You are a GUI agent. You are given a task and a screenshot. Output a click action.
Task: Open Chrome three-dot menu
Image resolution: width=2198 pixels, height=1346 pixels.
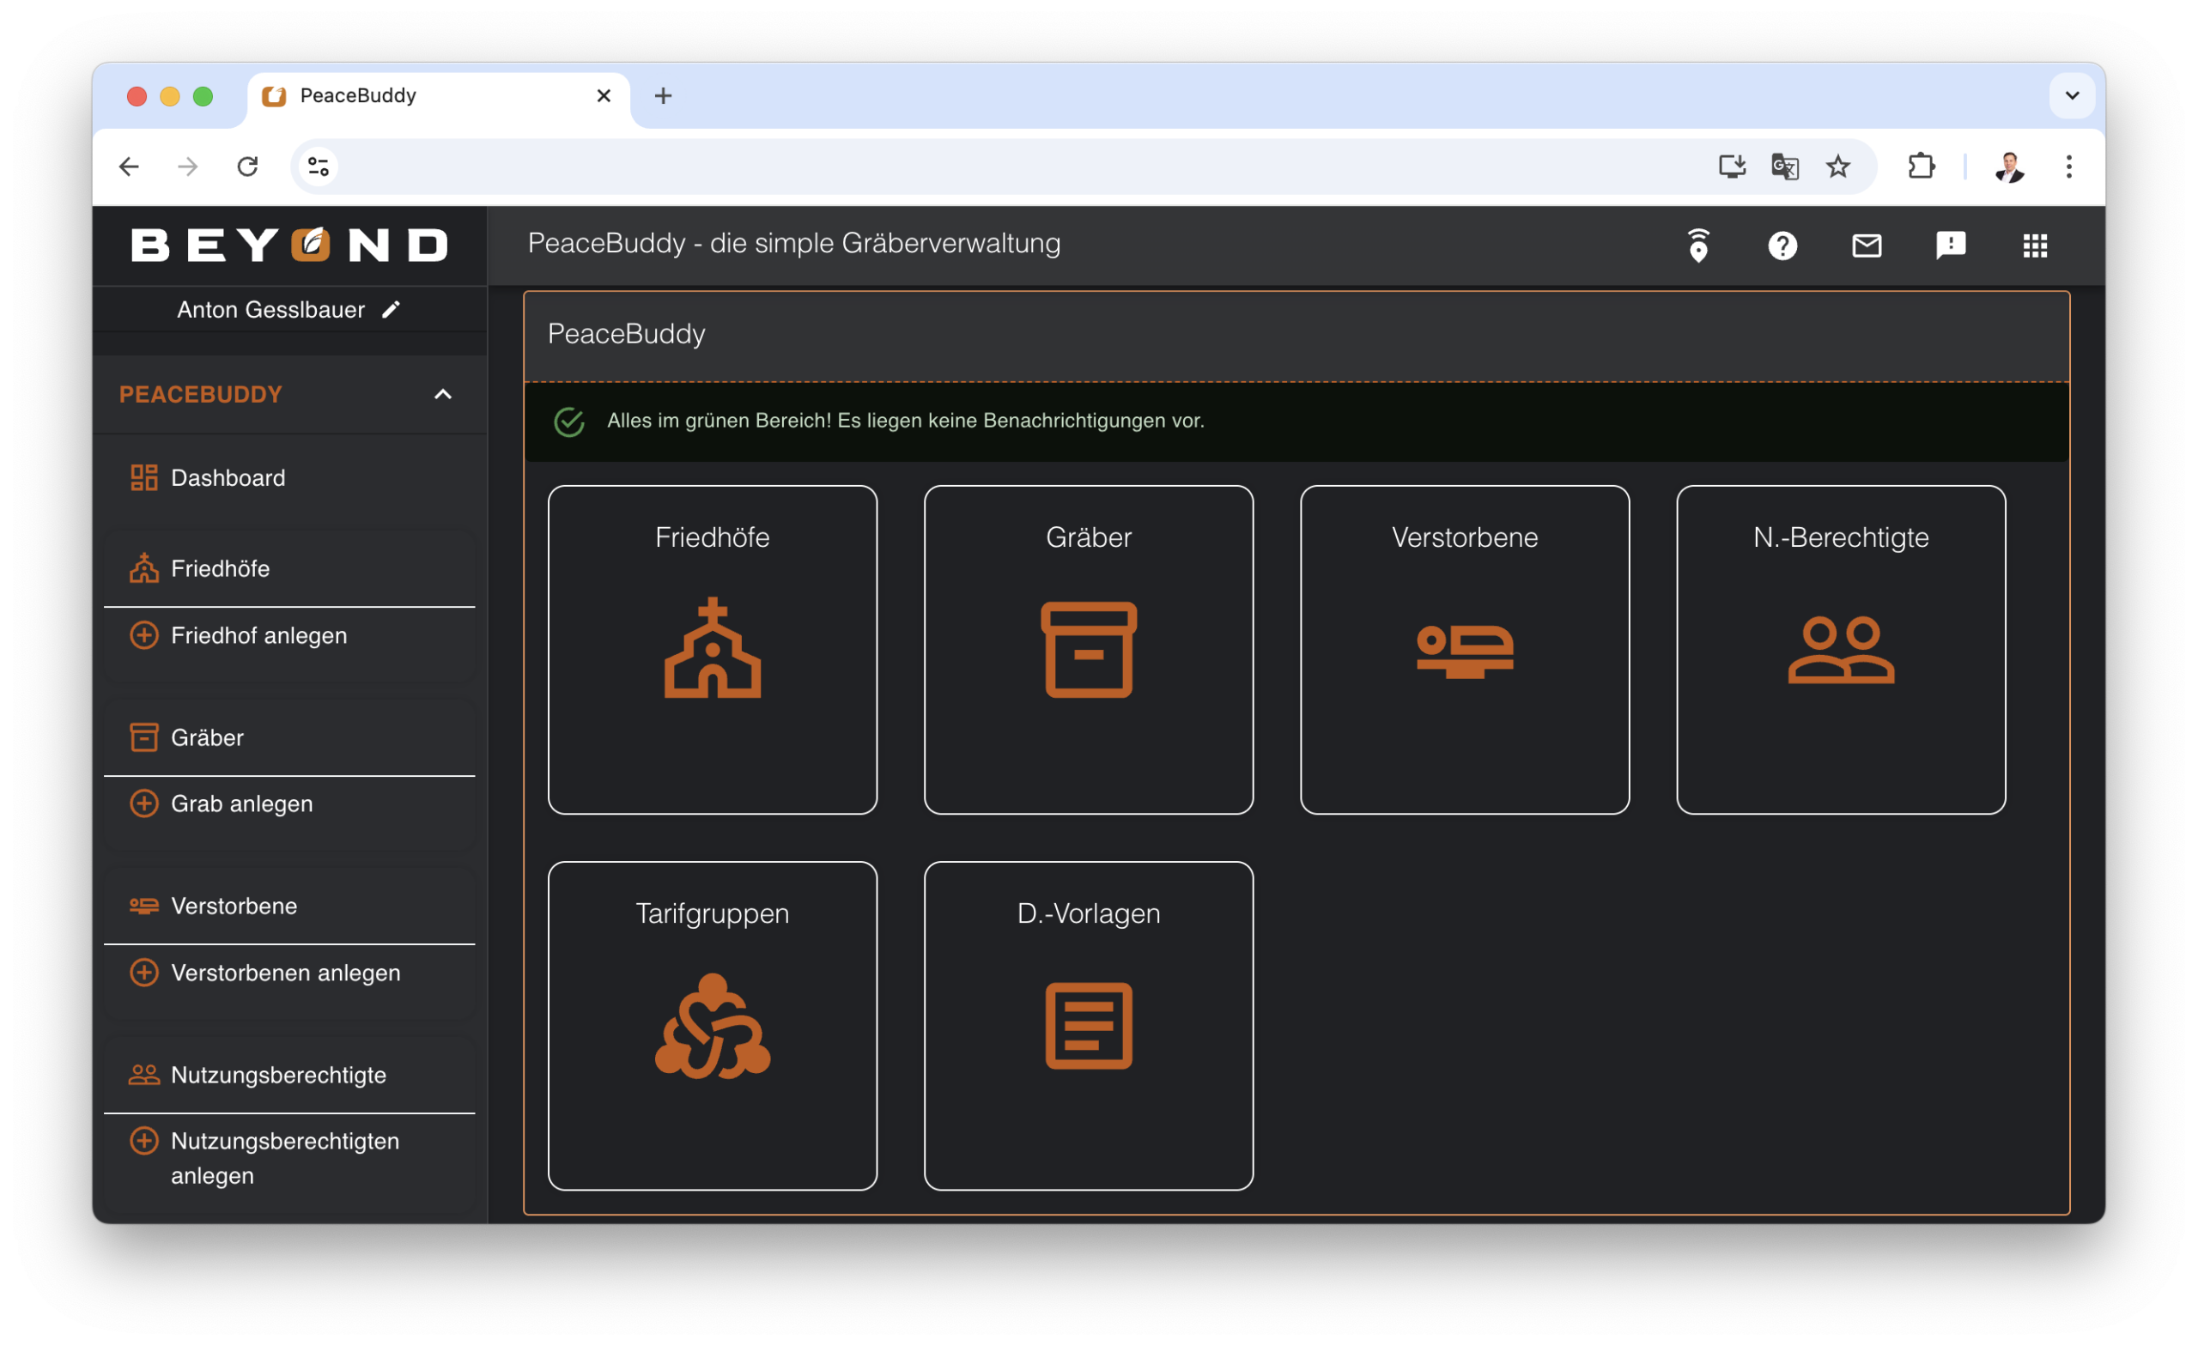[2067, 167]
